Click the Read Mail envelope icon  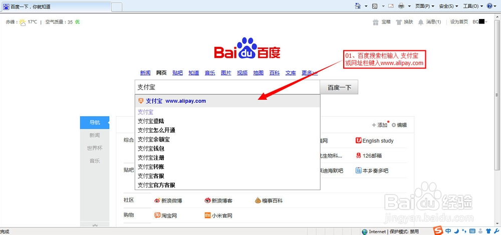click(x=391, y=5)
